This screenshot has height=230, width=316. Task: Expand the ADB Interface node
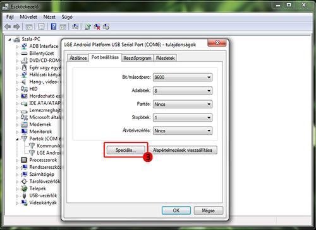(17, 47)
